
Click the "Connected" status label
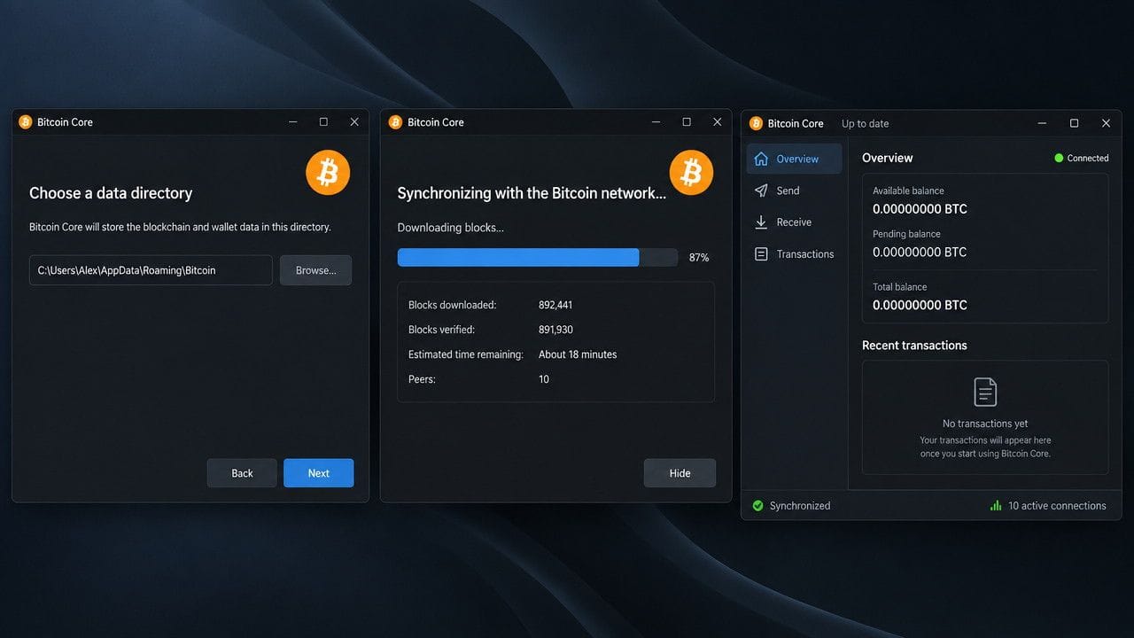1088,158
